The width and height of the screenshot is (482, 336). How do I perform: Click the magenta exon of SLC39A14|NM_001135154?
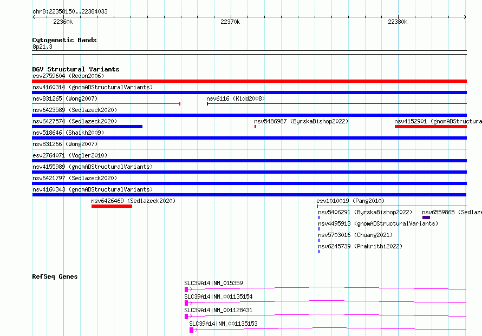[x=186, y=303]
